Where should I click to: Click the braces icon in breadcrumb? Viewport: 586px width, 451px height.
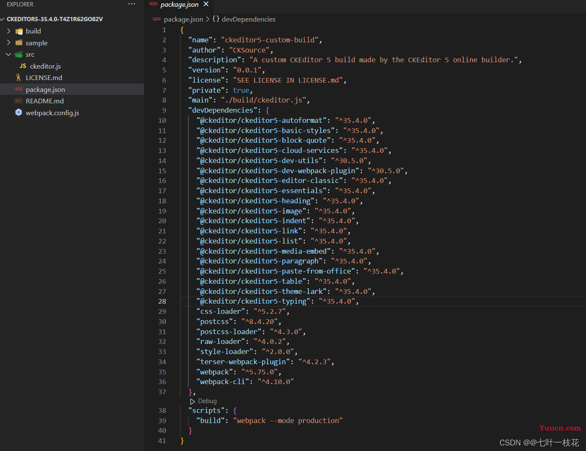pyautogui.click(x=216, y=19)
